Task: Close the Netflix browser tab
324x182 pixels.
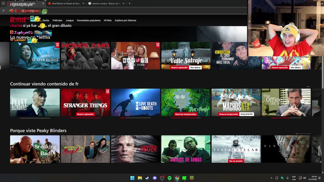Action: 43,4
